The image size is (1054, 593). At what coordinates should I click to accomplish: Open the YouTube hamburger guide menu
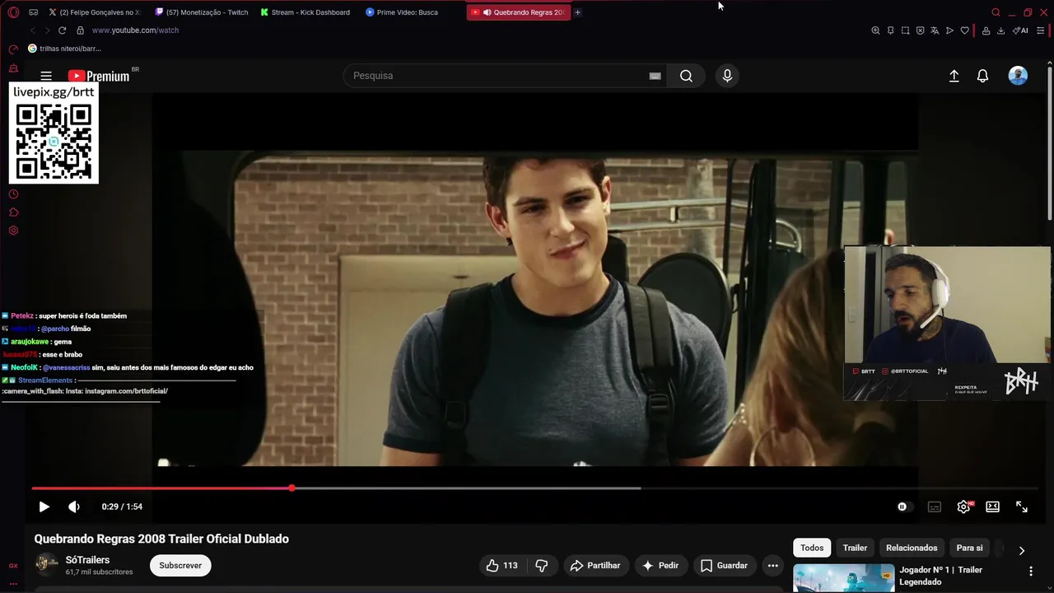coord(46,76)
